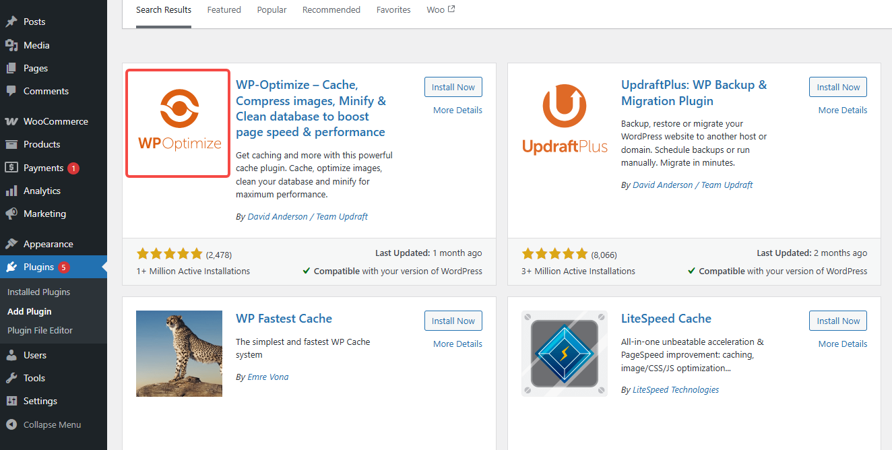Screen dimensions: 892x450
Task: Collapse the admin sidebar menu
Action: pyautogui.click(x=44, y=424)
